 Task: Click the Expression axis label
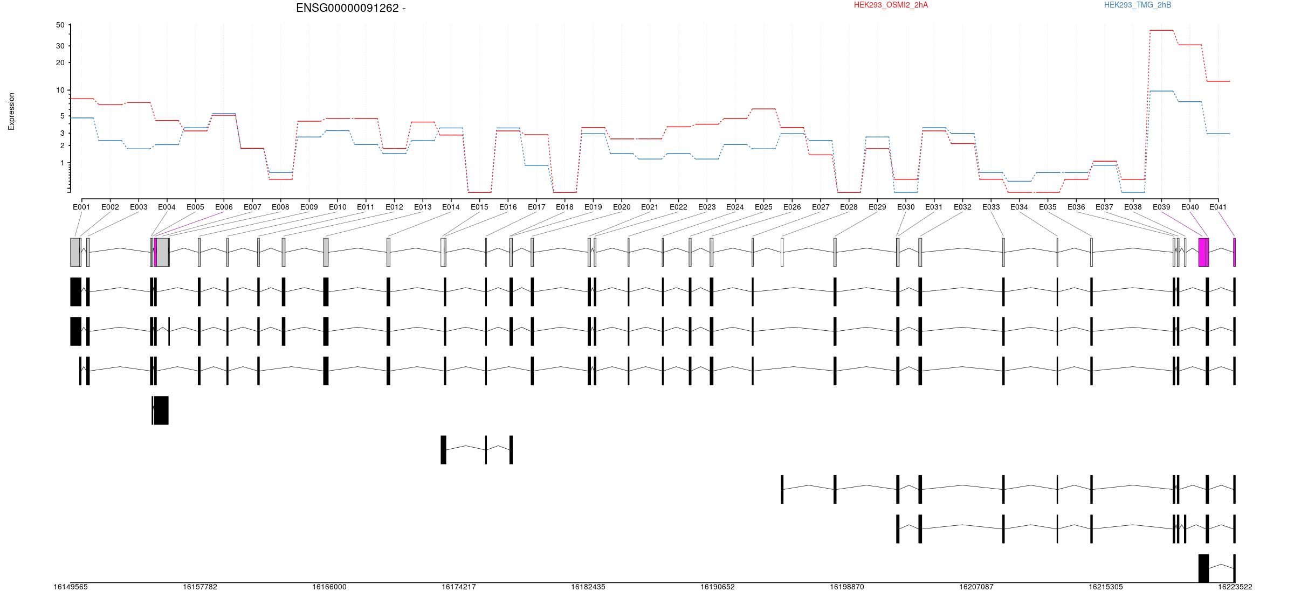11,112
